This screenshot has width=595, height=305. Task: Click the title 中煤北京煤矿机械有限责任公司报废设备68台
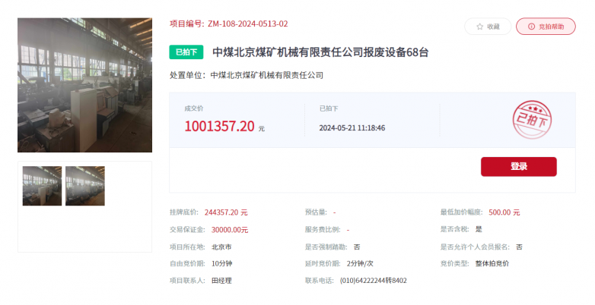pyautogui.click(x=320, y=52)
